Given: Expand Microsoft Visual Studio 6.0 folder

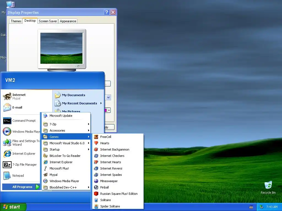Looking at the screenshot, I should tap(66, 143).
